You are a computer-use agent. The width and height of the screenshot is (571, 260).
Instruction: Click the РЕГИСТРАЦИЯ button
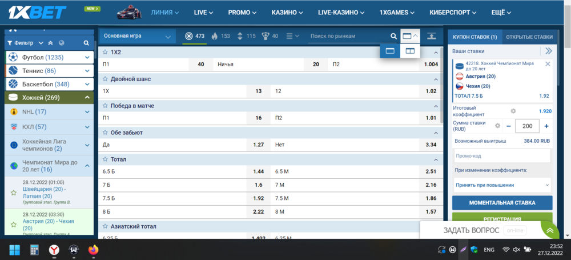(x=502, y=218)
